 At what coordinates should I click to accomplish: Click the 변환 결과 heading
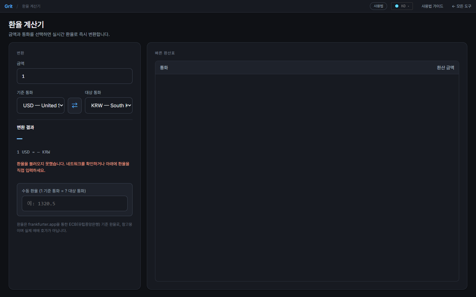tap(25, 127)
